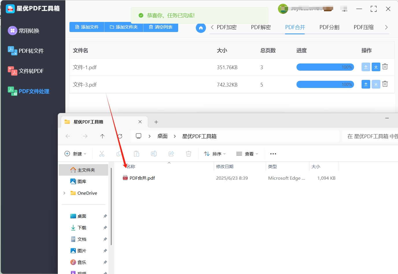Go up one folder level
The width and height of the screenshot is (398, 274).
tap(102, 136)
